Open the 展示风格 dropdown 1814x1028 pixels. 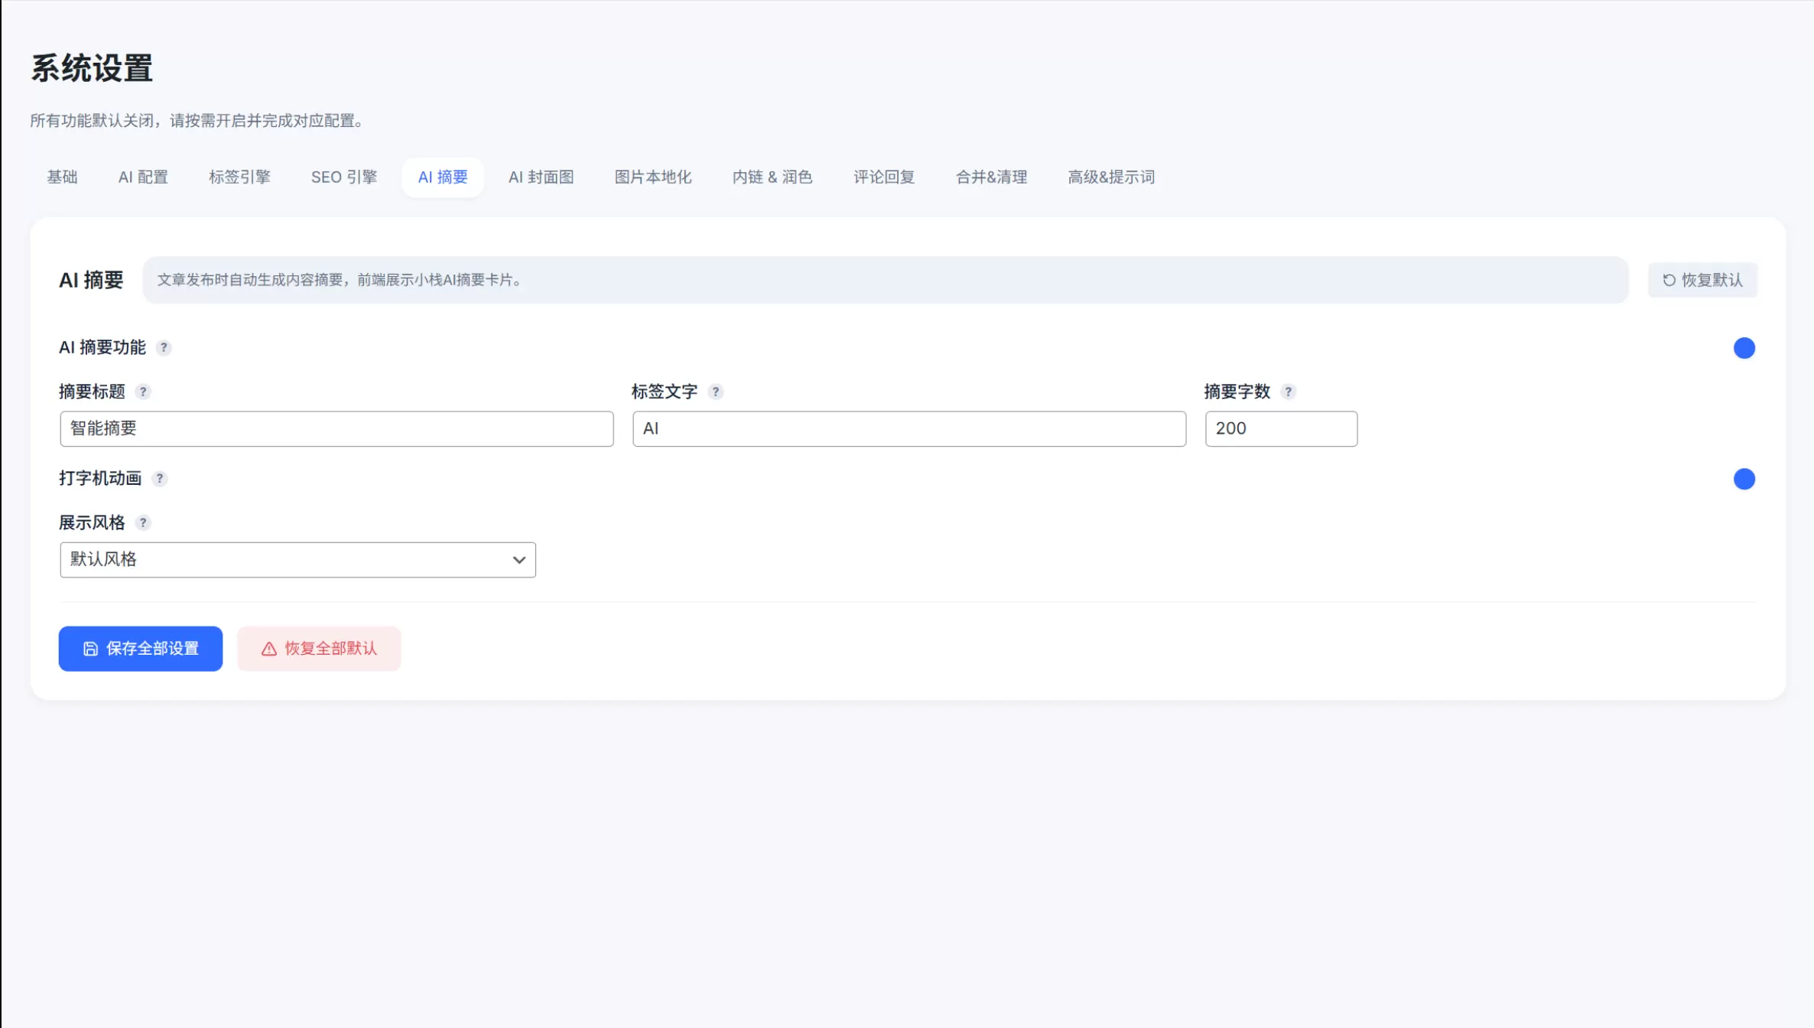[297, 560]
